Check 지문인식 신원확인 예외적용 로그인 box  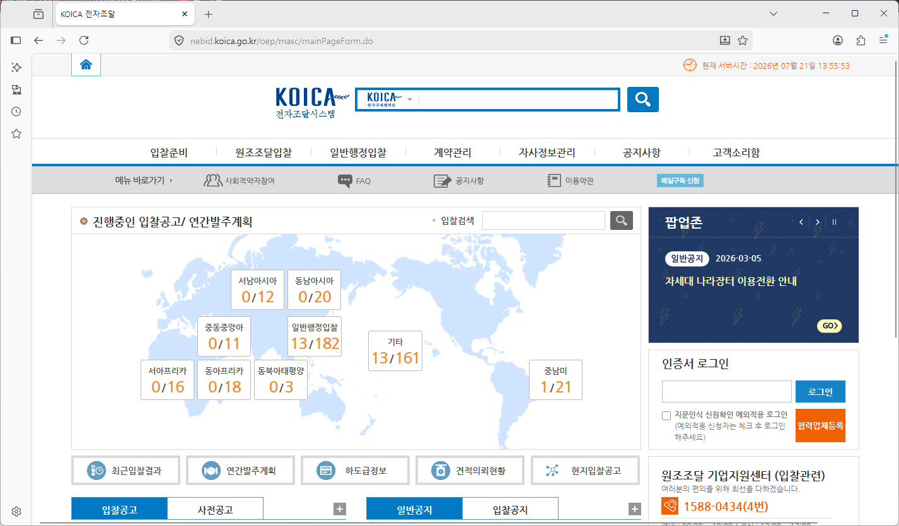point(666,415)
